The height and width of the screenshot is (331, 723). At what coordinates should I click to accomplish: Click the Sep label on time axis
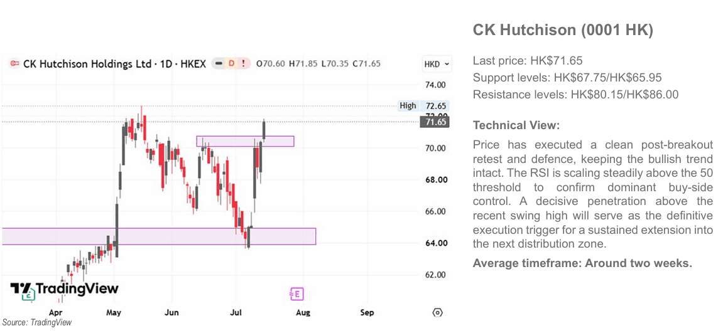point(367,313)
